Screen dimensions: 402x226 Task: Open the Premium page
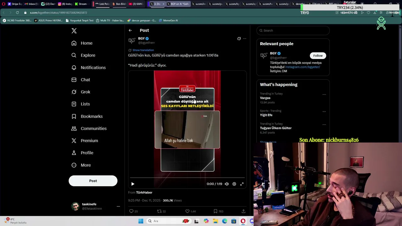click(x=85, y=141)
